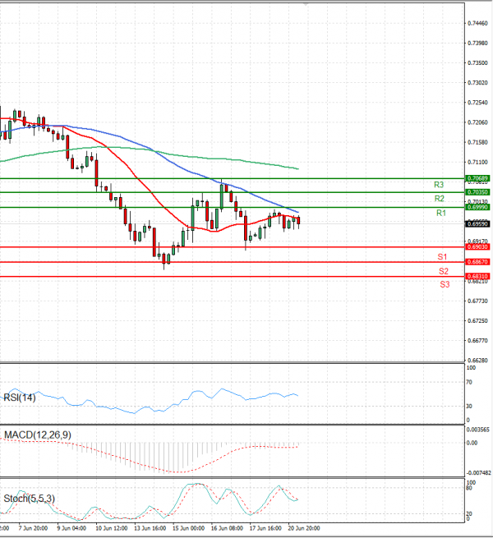This screenshot has height=538, width=493.
Task: Click the S2 support label
Action: pos(444,271)
